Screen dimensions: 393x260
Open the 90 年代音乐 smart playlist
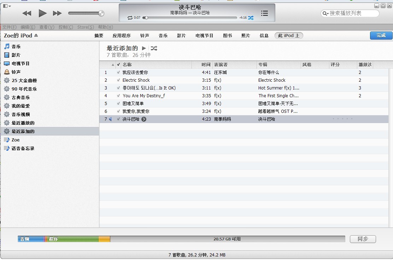49,89
